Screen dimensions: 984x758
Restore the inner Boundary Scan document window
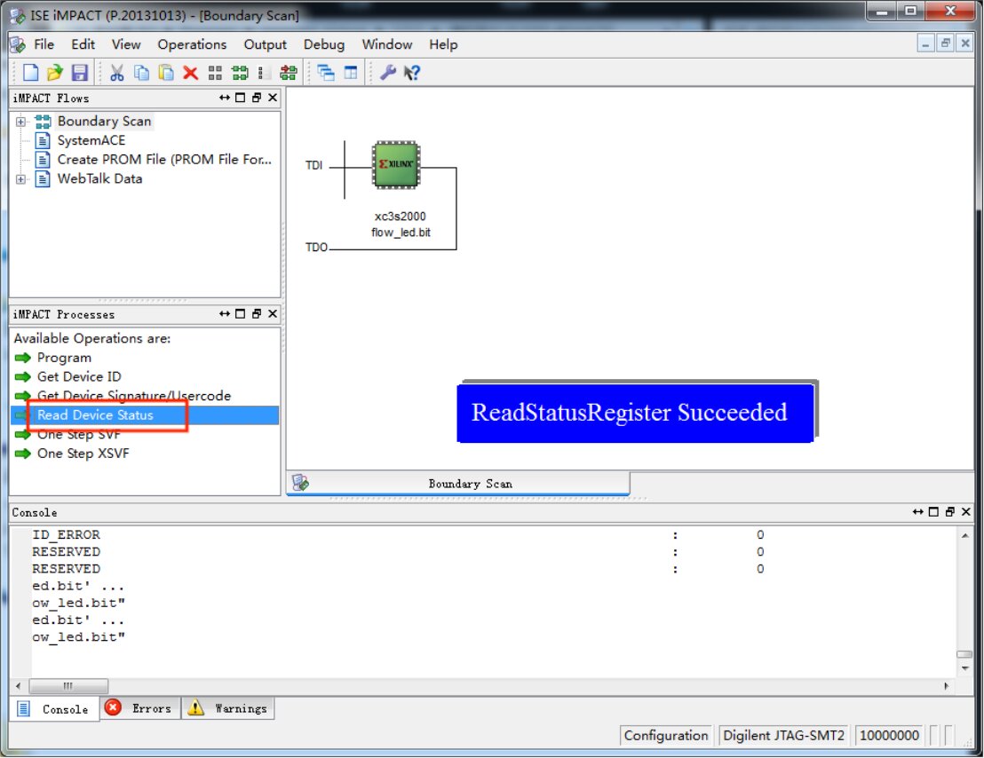(x=945, y=43)
